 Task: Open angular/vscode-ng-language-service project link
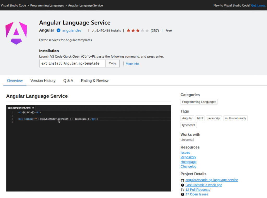212,180
